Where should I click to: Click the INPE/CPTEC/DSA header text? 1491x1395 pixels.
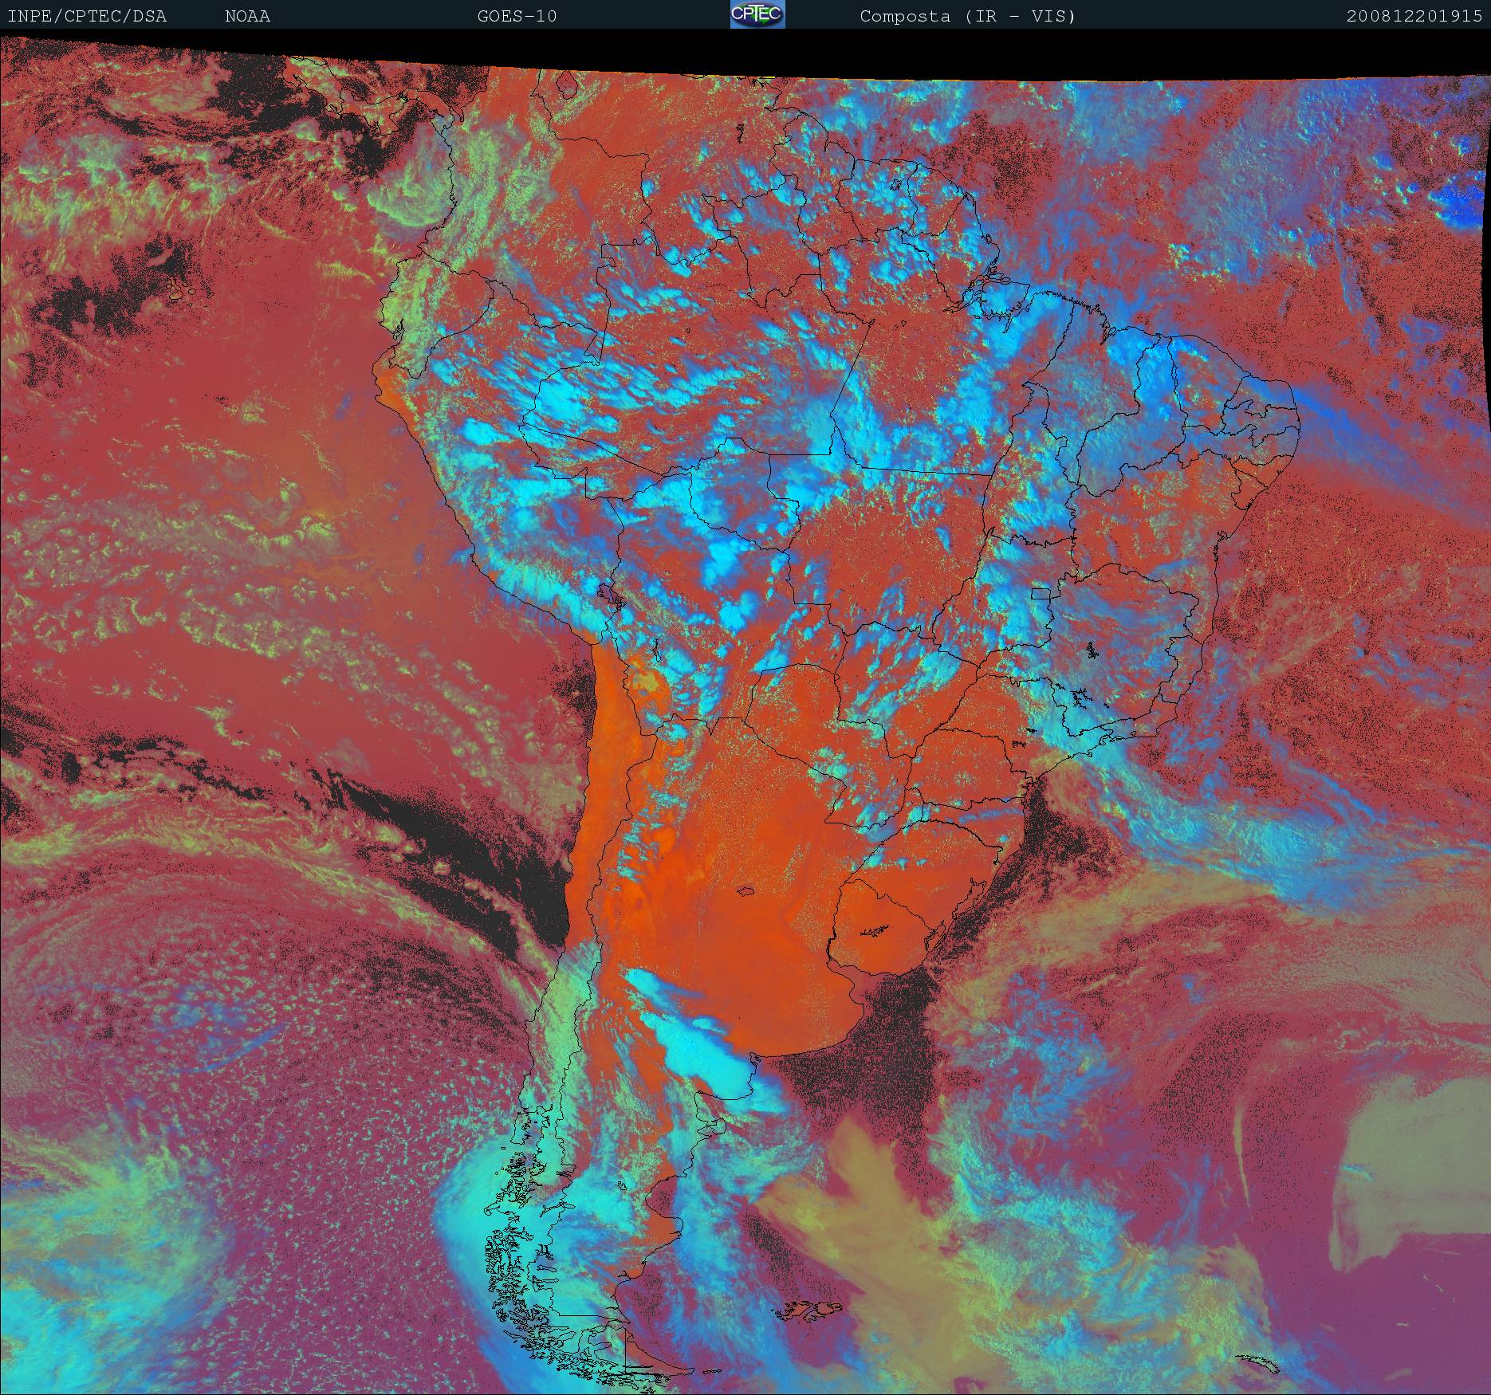click(87, 16)
